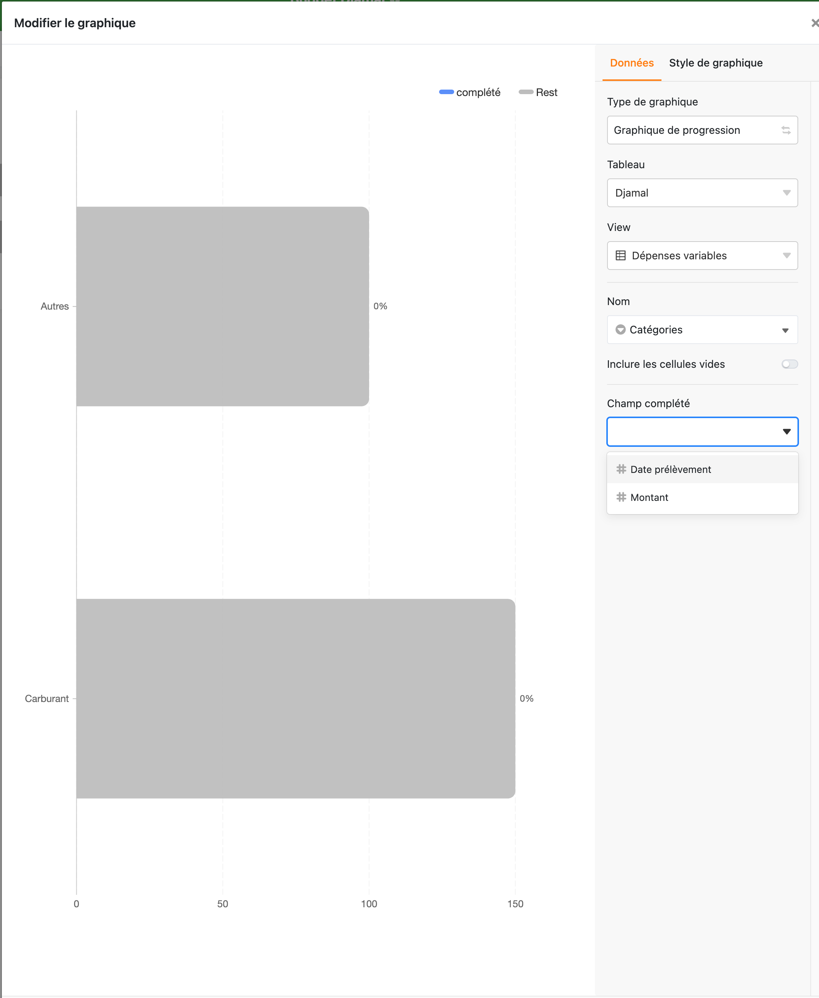This screenshot has height=998, width=819.
Task: Toggle the grey Rest legend marker
Action: (525, 92)
